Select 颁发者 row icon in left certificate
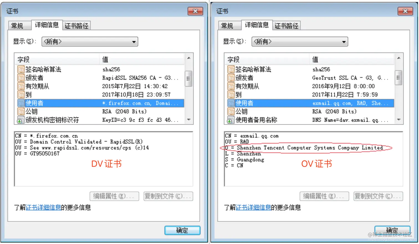 21,78
